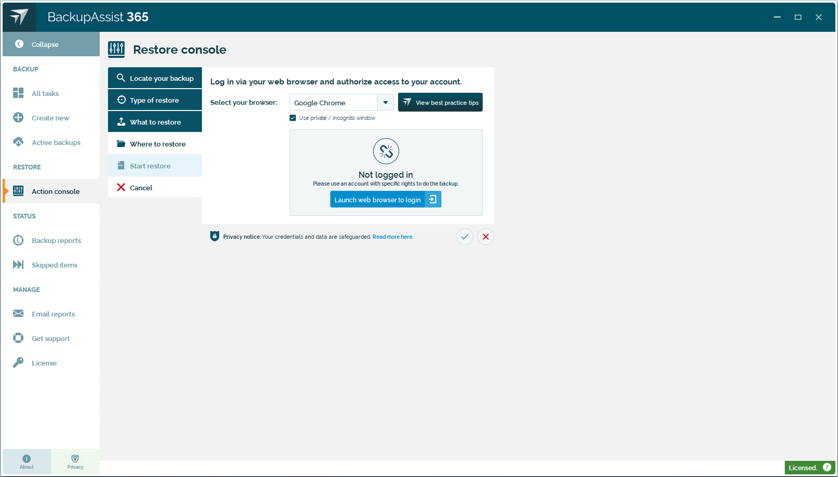The image size is (838, 477).
Task: Click the License key icon
Action: (x=18, y=362)
